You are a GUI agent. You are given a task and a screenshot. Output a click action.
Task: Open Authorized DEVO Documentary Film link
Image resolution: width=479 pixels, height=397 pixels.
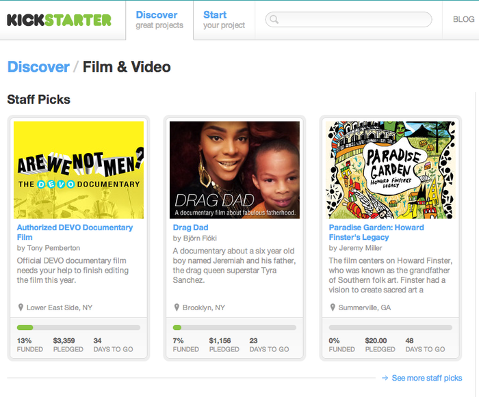pos(75,232)
